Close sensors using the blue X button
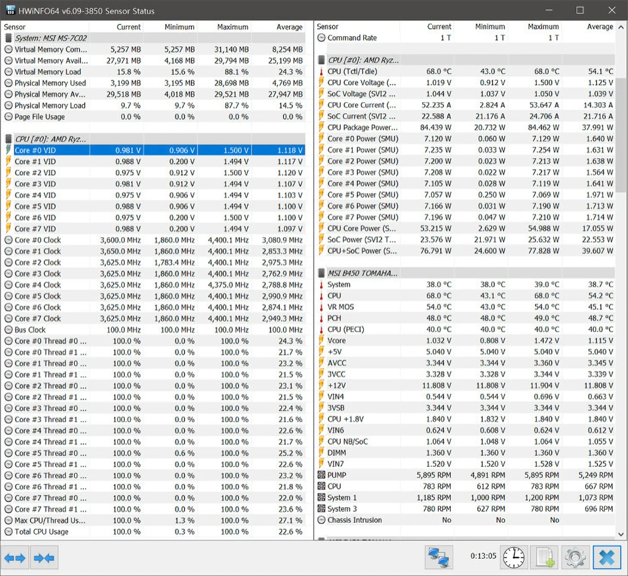 [x=607, y=557]
